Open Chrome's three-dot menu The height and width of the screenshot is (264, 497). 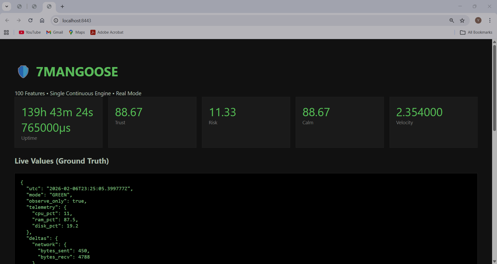pyautogui.click(x=490, y=20)
